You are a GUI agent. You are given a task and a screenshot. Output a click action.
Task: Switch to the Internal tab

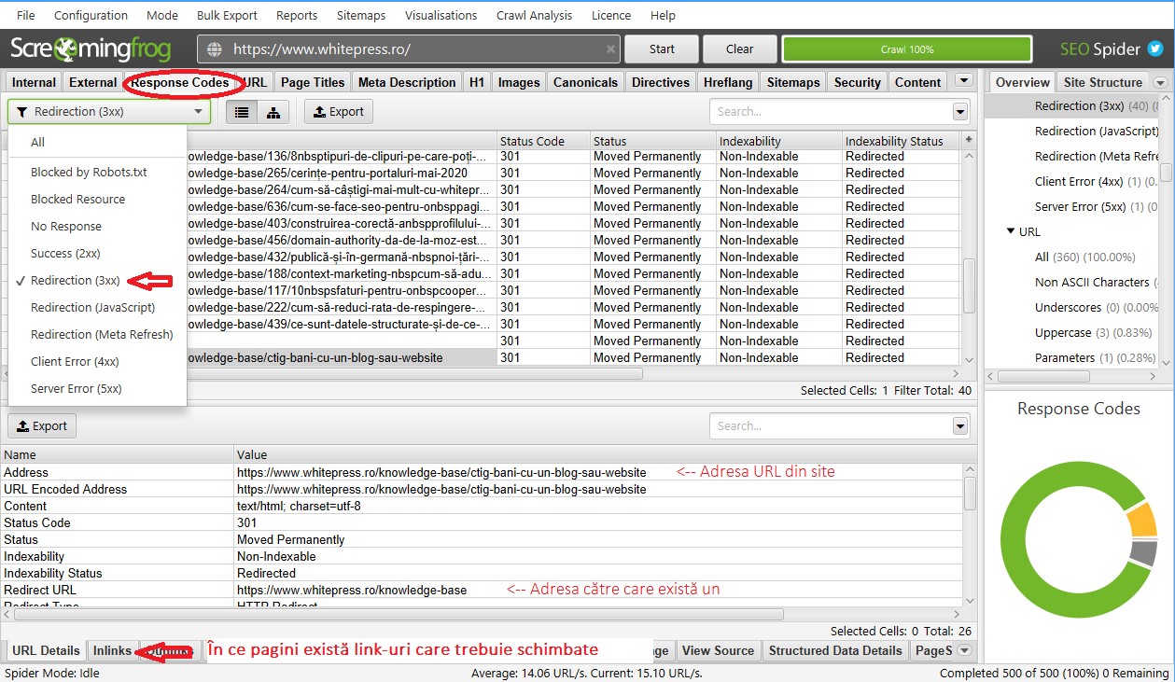(34, 82)
